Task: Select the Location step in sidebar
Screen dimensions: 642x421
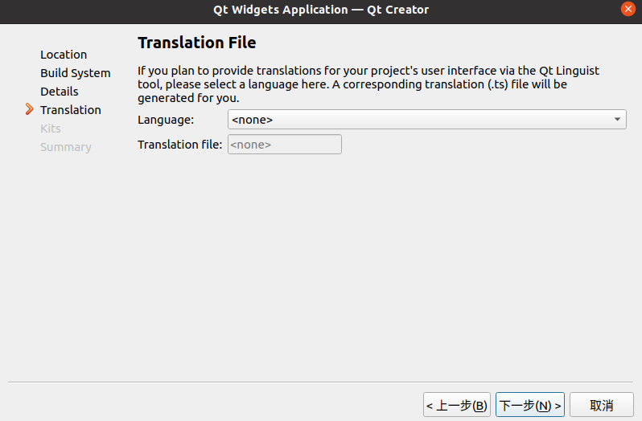Action: pos(64,55)
